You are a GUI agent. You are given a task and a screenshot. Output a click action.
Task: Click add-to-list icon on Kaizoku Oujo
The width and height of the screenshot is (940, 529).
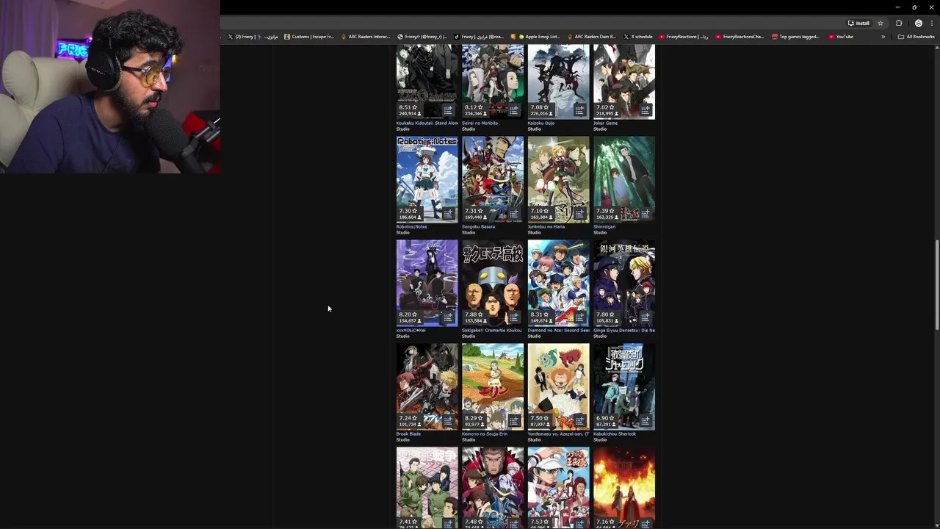[x=579, y=110]
